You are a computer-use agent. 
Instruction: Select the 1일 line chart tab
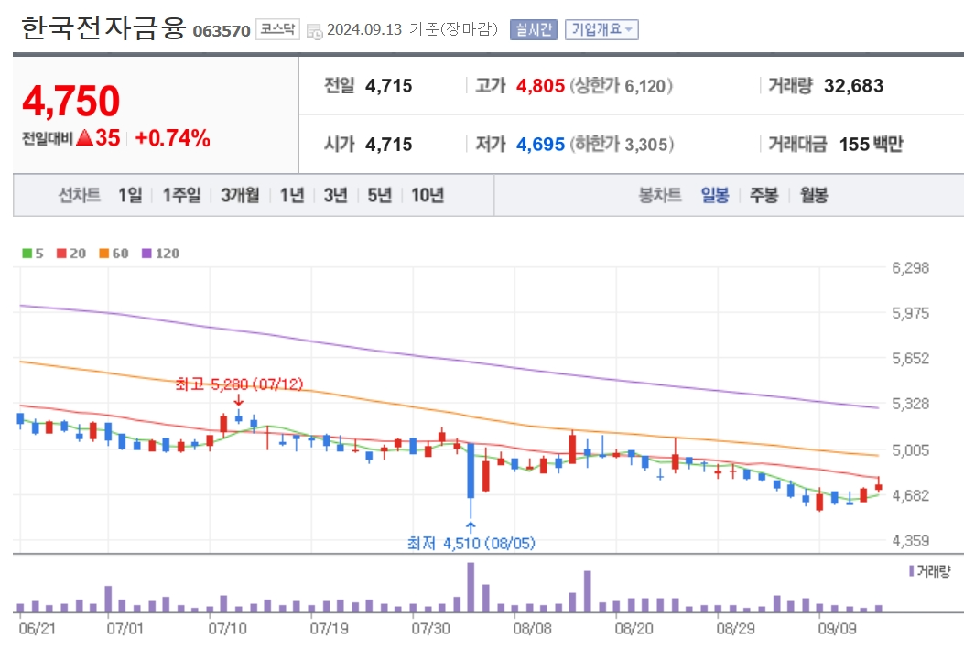(x=130, y=196)
